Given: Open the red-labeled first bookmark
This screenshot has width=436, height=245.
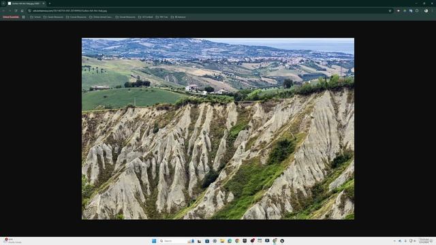Looking at the screenshot, I should [11, 17].
